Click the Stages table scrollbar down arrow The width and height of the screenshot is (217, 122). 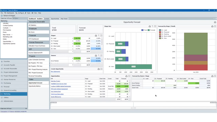[102, 49]
